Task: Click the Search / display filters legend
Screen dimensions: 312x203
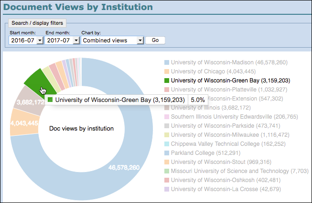Action: coord(37,23)
